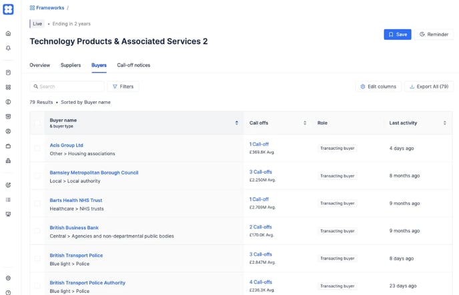The image size is (459, 295).
Task: Open British Business Bank link
Action: (x=74, y=228)
